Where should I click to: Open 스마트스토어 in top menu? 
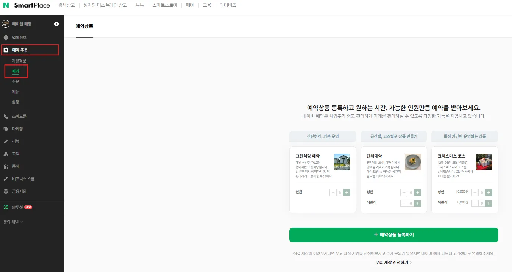165,5
